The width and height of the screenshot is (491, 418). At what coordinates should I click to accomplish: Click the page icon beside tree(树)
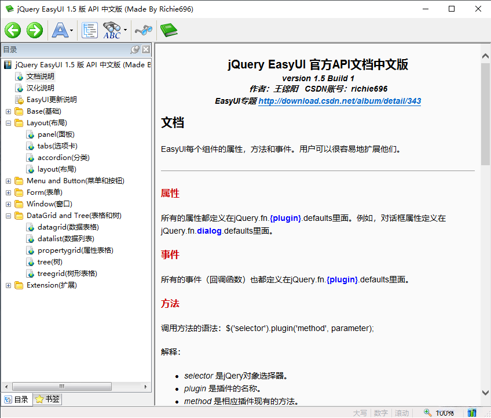coord(30,263)
